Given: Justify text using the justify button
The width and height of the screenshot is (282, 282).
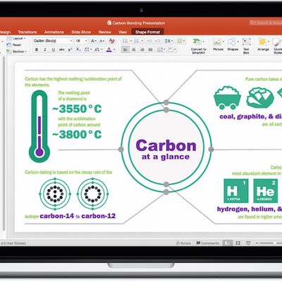Looking at the screenshot, I should (150, 49).
